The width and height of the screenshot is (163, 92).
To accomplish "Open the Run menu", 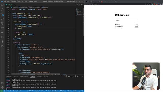I will coord(26,2).
